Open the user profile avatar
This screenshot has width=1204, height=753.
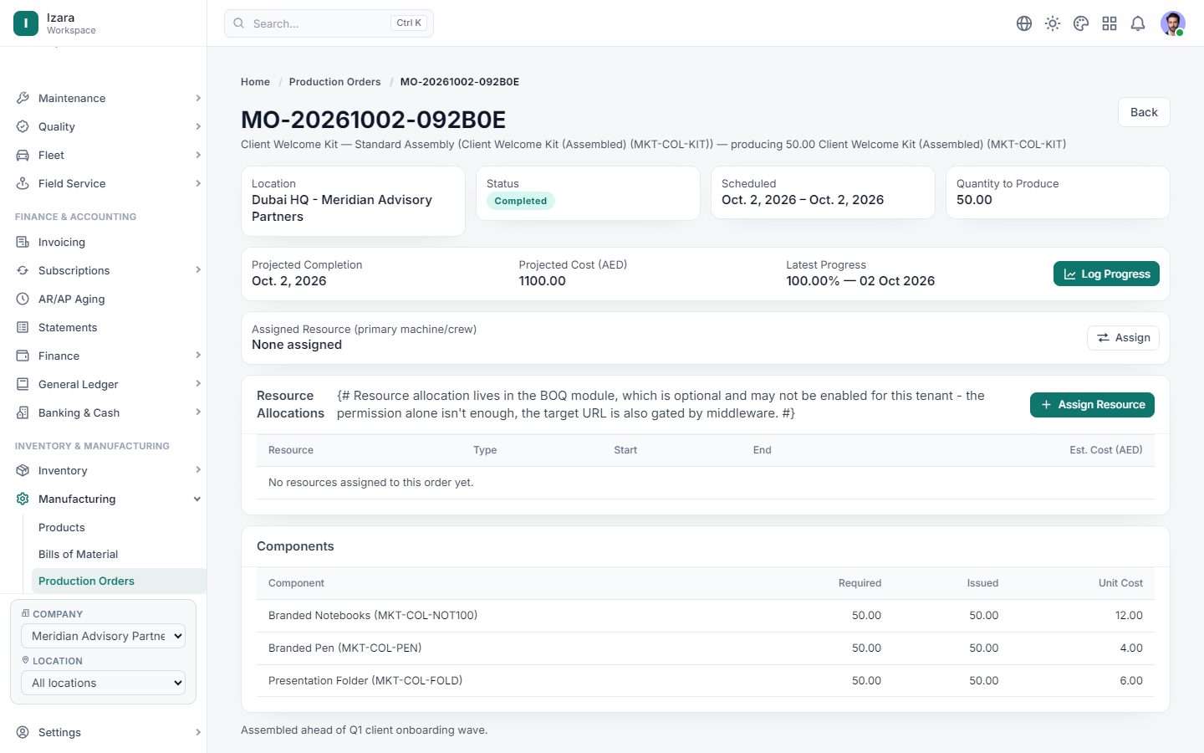1173,23
